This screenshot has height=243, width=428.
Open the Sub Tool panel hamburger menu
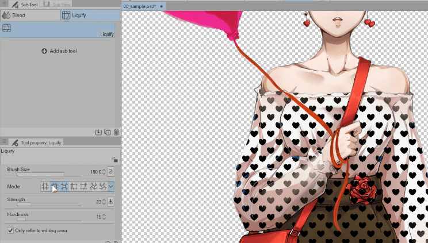pos(5,4)
